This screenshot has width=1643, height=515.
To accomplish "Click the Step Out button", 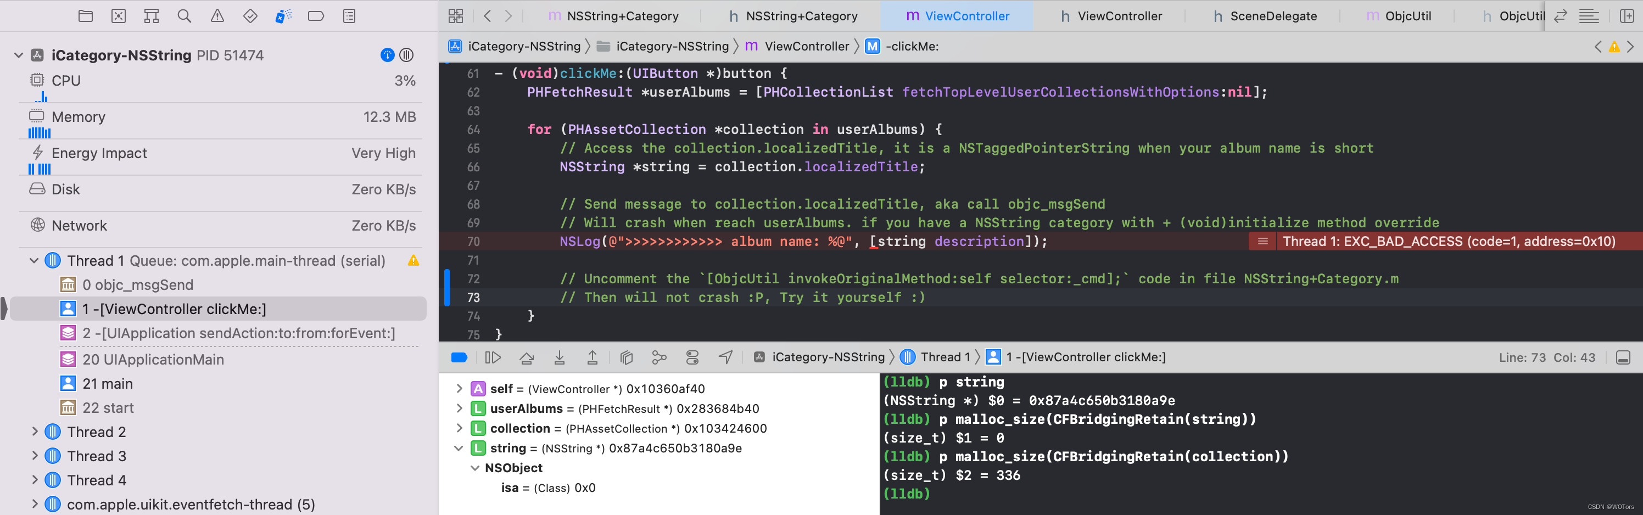I will [593, 357].
